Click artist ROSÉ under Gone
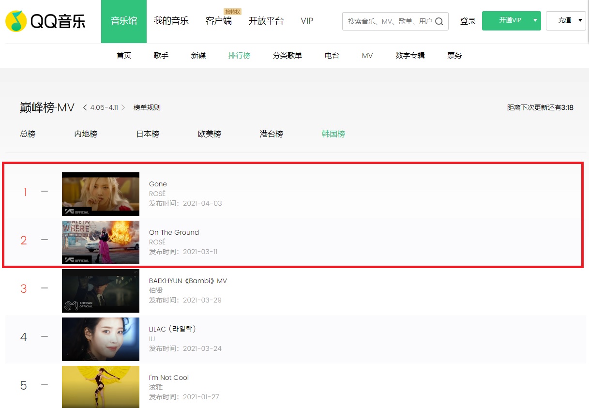The height and width of the screenshot is (408, 589). tap(157, 194)
